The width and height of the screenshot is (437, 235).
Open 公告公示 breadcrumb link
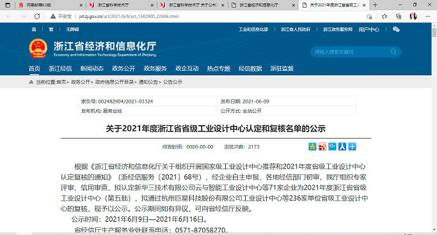(173, 82)
